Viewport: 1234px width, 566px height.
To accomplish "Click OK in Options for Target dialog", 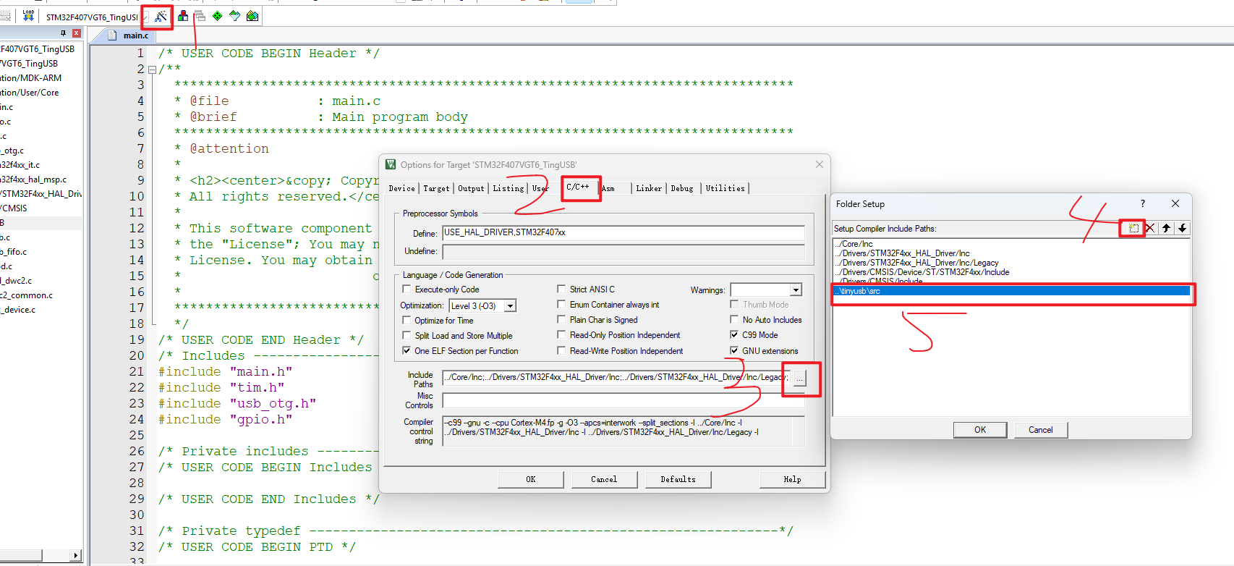I will [531, 479].
